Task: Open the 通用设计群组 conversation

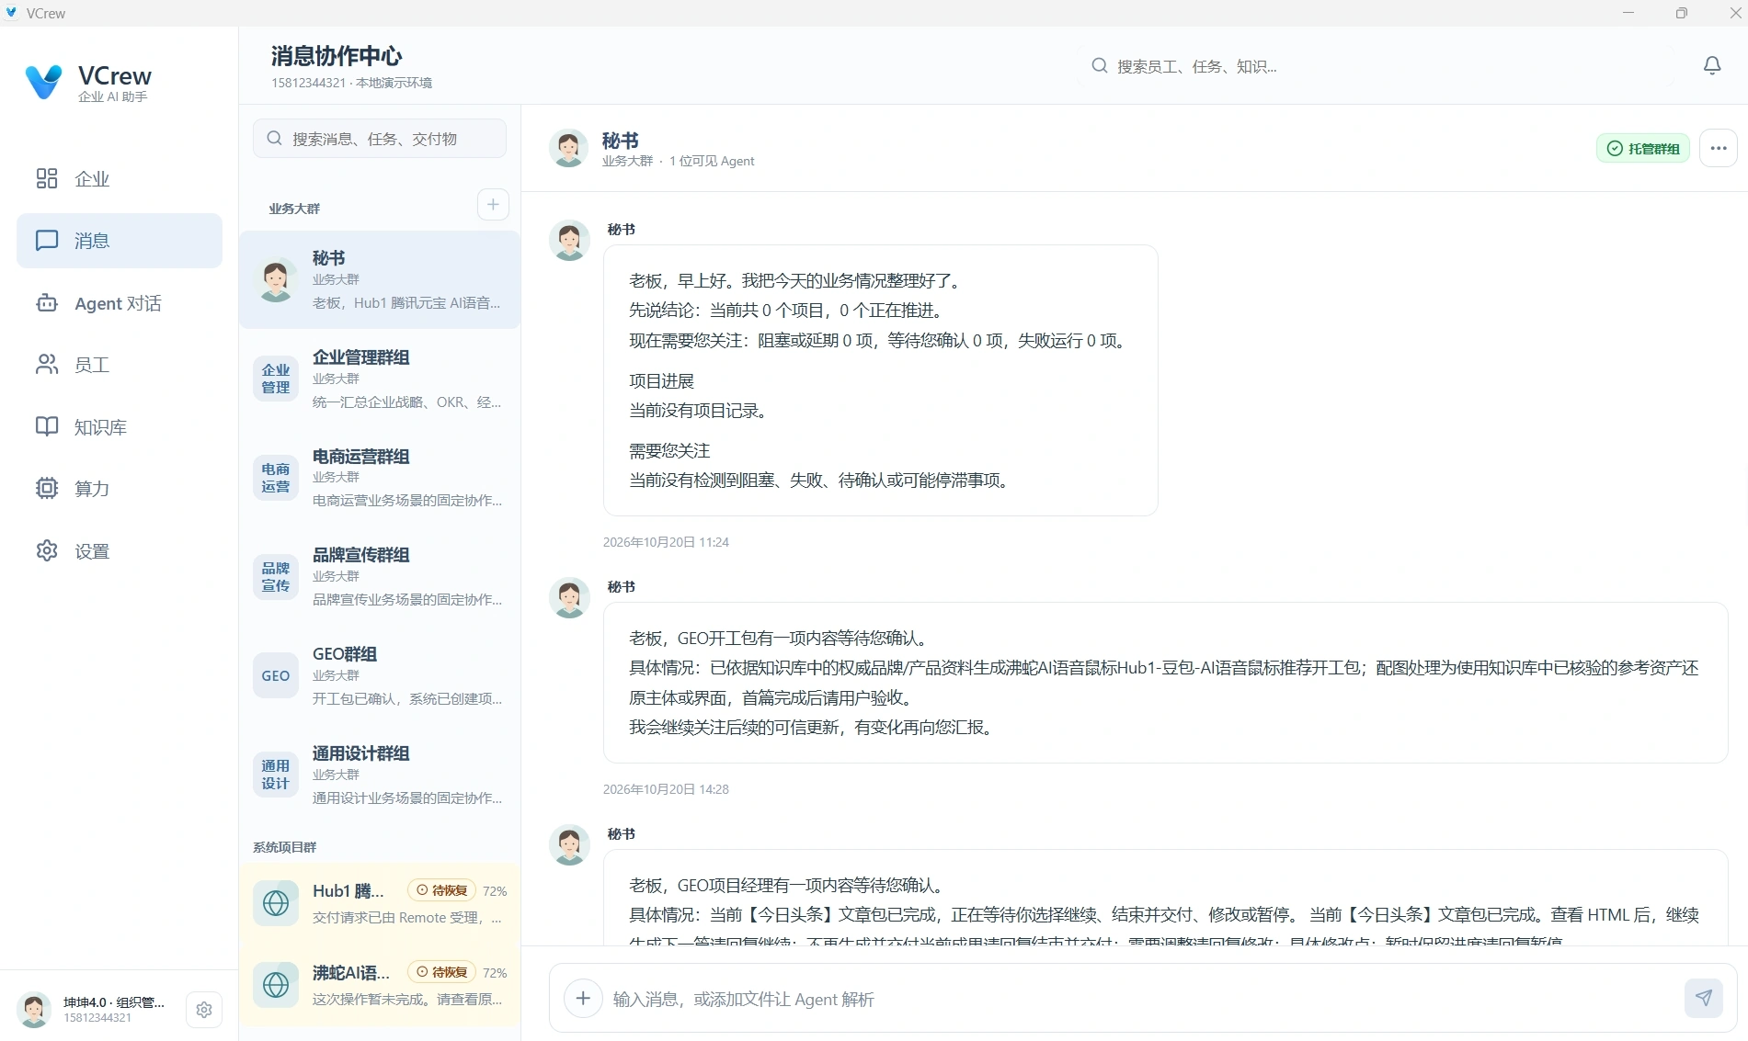Action: pos(380,775)
